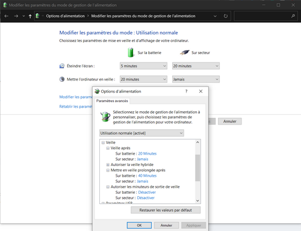Open sleep on battery dropdown (20 minutes)
Image resolution: width=301 pixels, height=231 pixels.
coord(143,79)
